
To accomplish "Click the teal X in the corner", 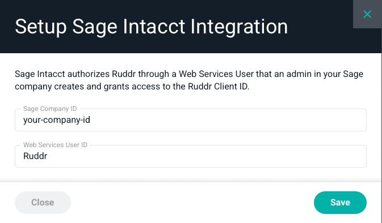I will [x=367, y=14].
